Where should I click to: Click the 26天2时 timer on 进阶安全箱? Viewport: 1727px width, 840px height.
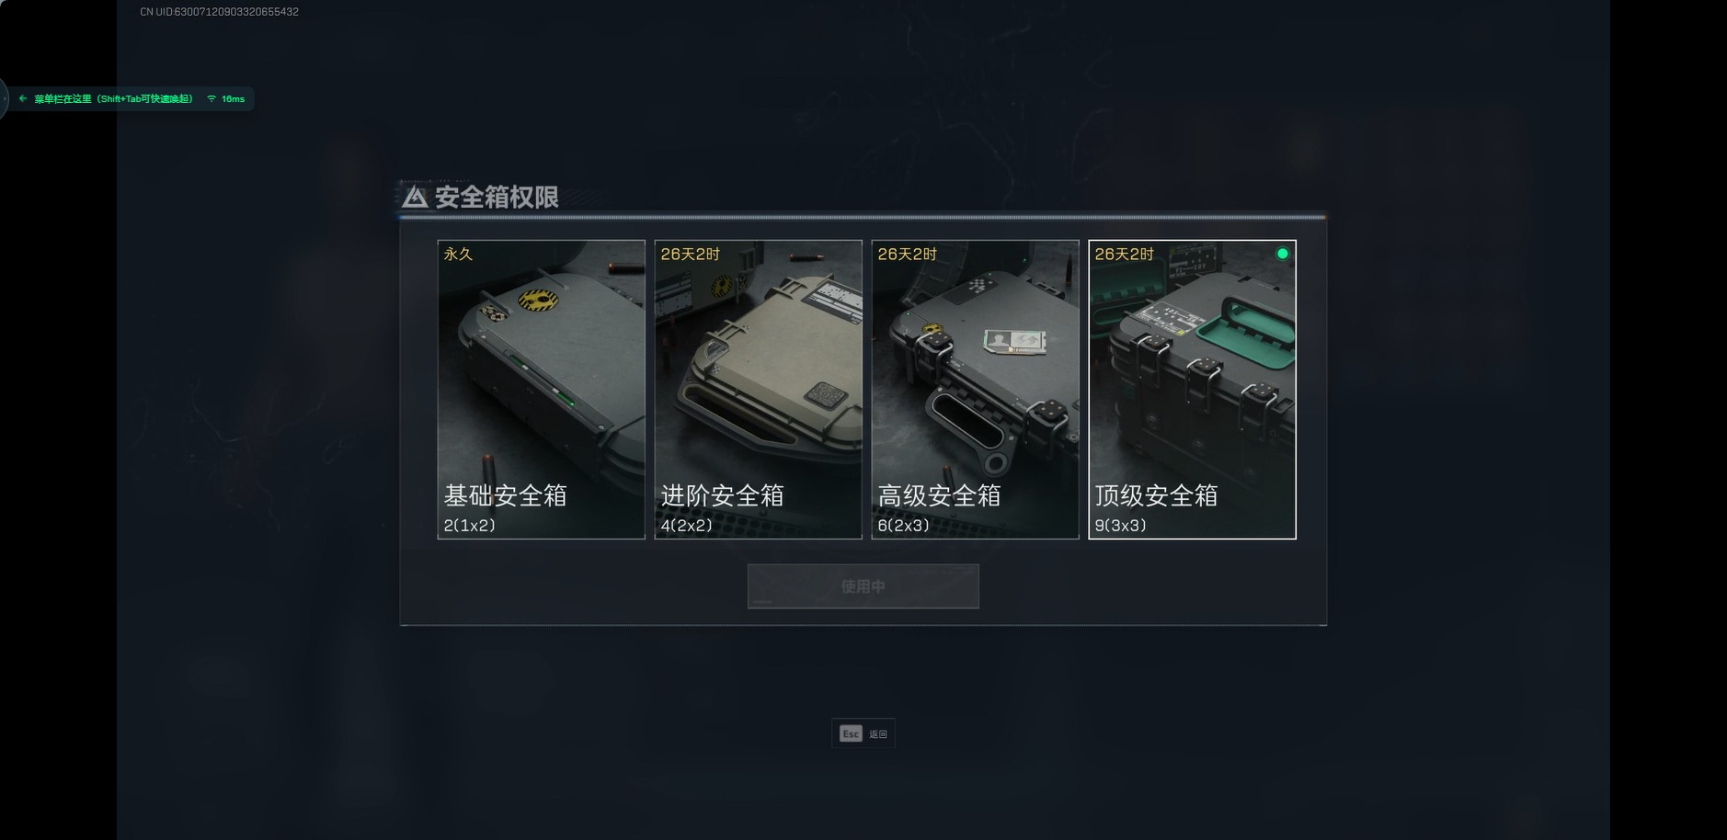tap(690, 254)
